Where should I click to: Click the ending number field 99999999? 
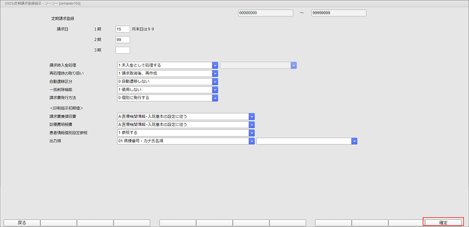coord(339,13)
